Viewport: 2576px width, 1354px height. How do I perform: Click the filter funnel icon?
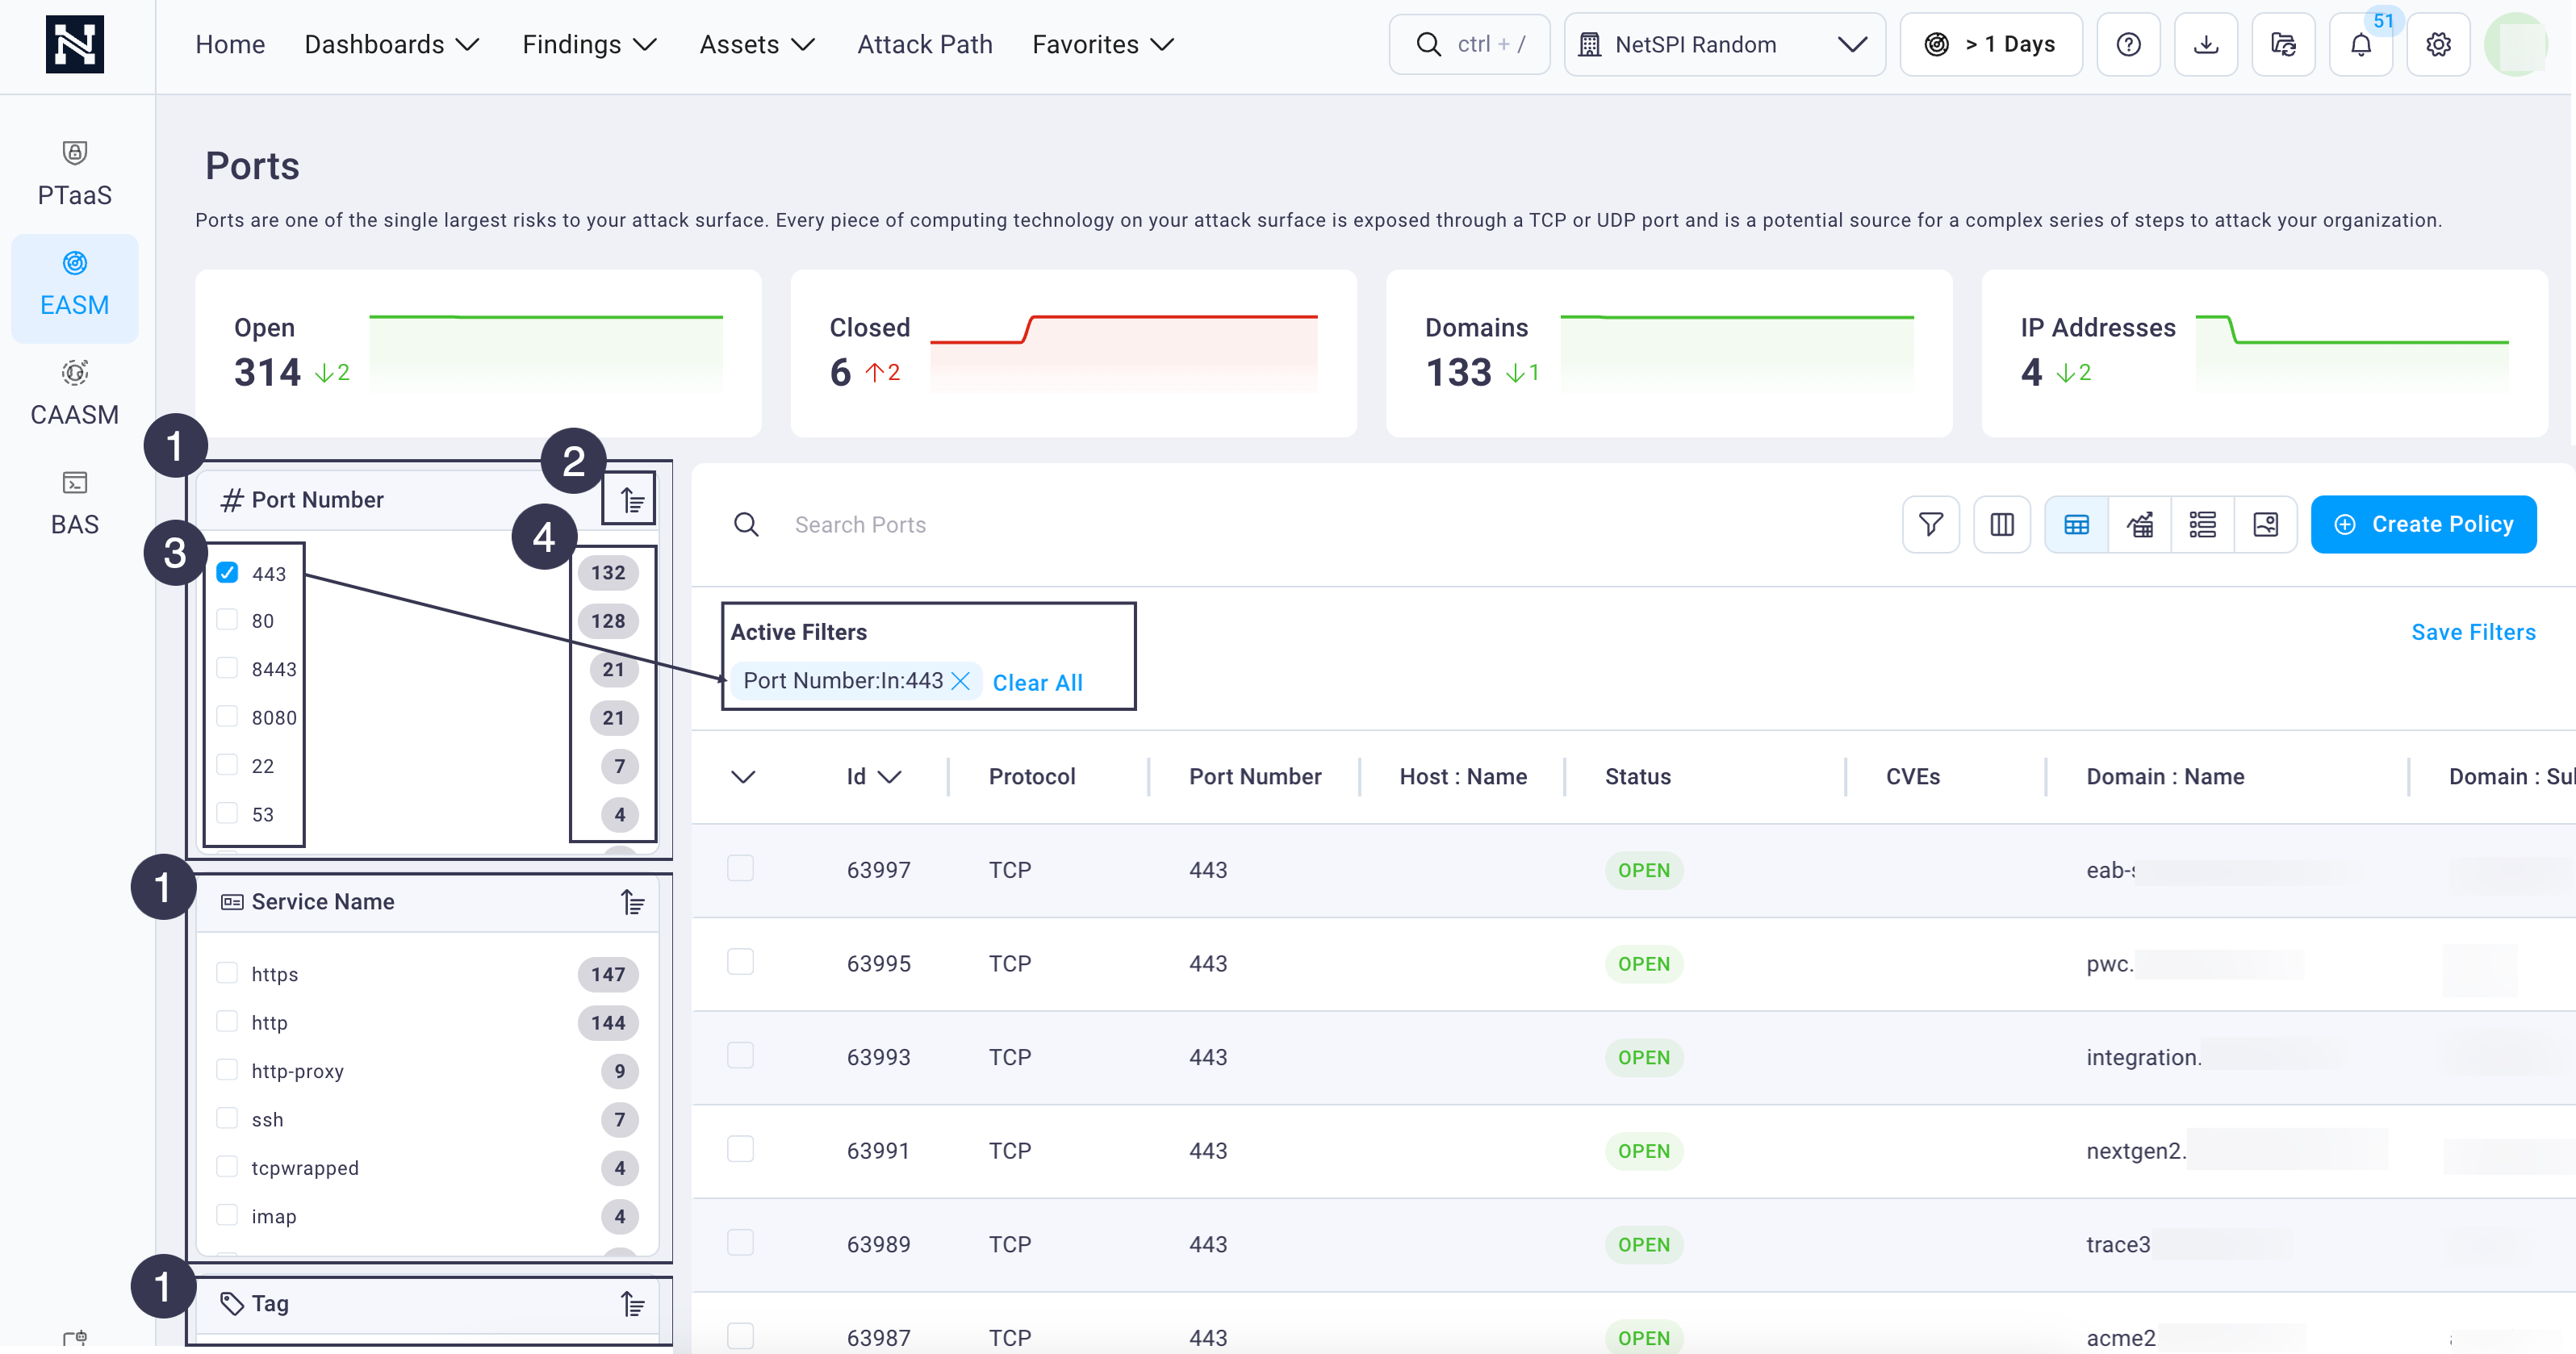pos(1931,524)
